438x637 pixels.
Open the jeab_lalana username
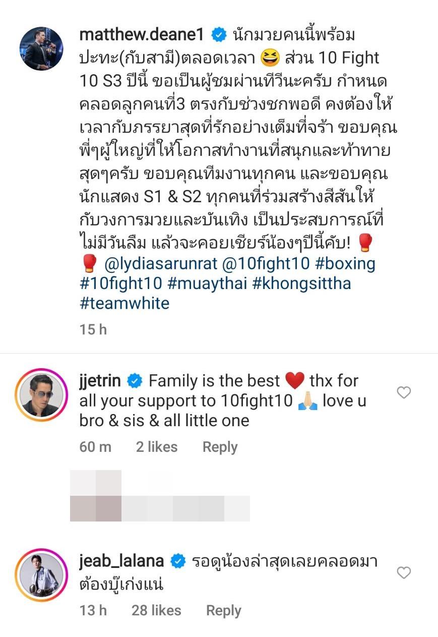[x=121, y=561]
